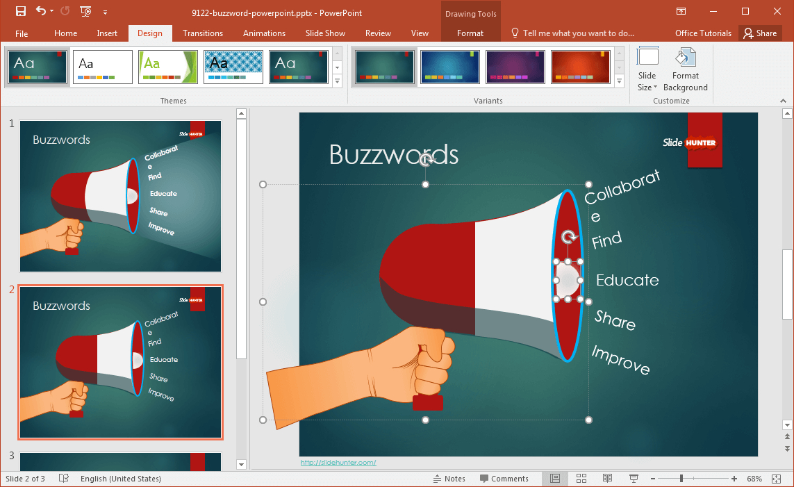Click the Save icon in title bar
This screenshot has height=487, width=794.
point(20,11)
